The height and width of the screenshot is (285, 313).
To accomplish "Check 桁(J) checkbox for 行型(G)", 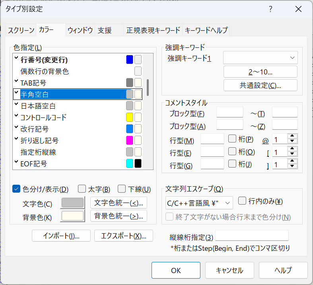I will pyautogui.click(x=232, y=164).
